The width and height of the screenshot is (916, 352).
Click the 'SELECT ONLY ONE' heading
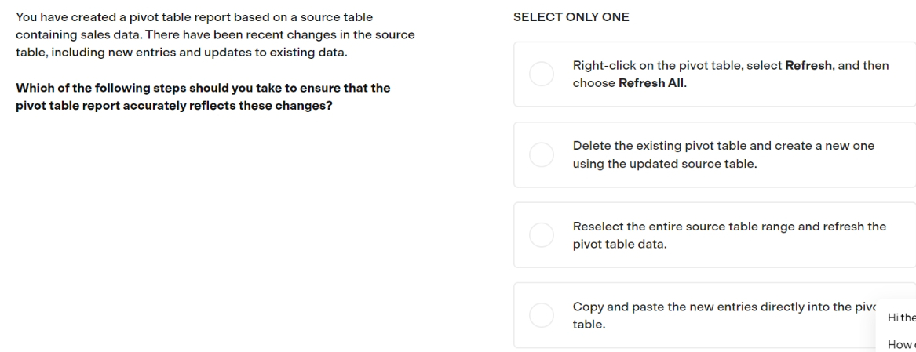[571, 17]
